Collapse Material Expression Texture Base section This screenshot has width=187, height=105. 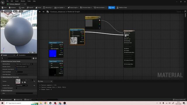(1, 77)
